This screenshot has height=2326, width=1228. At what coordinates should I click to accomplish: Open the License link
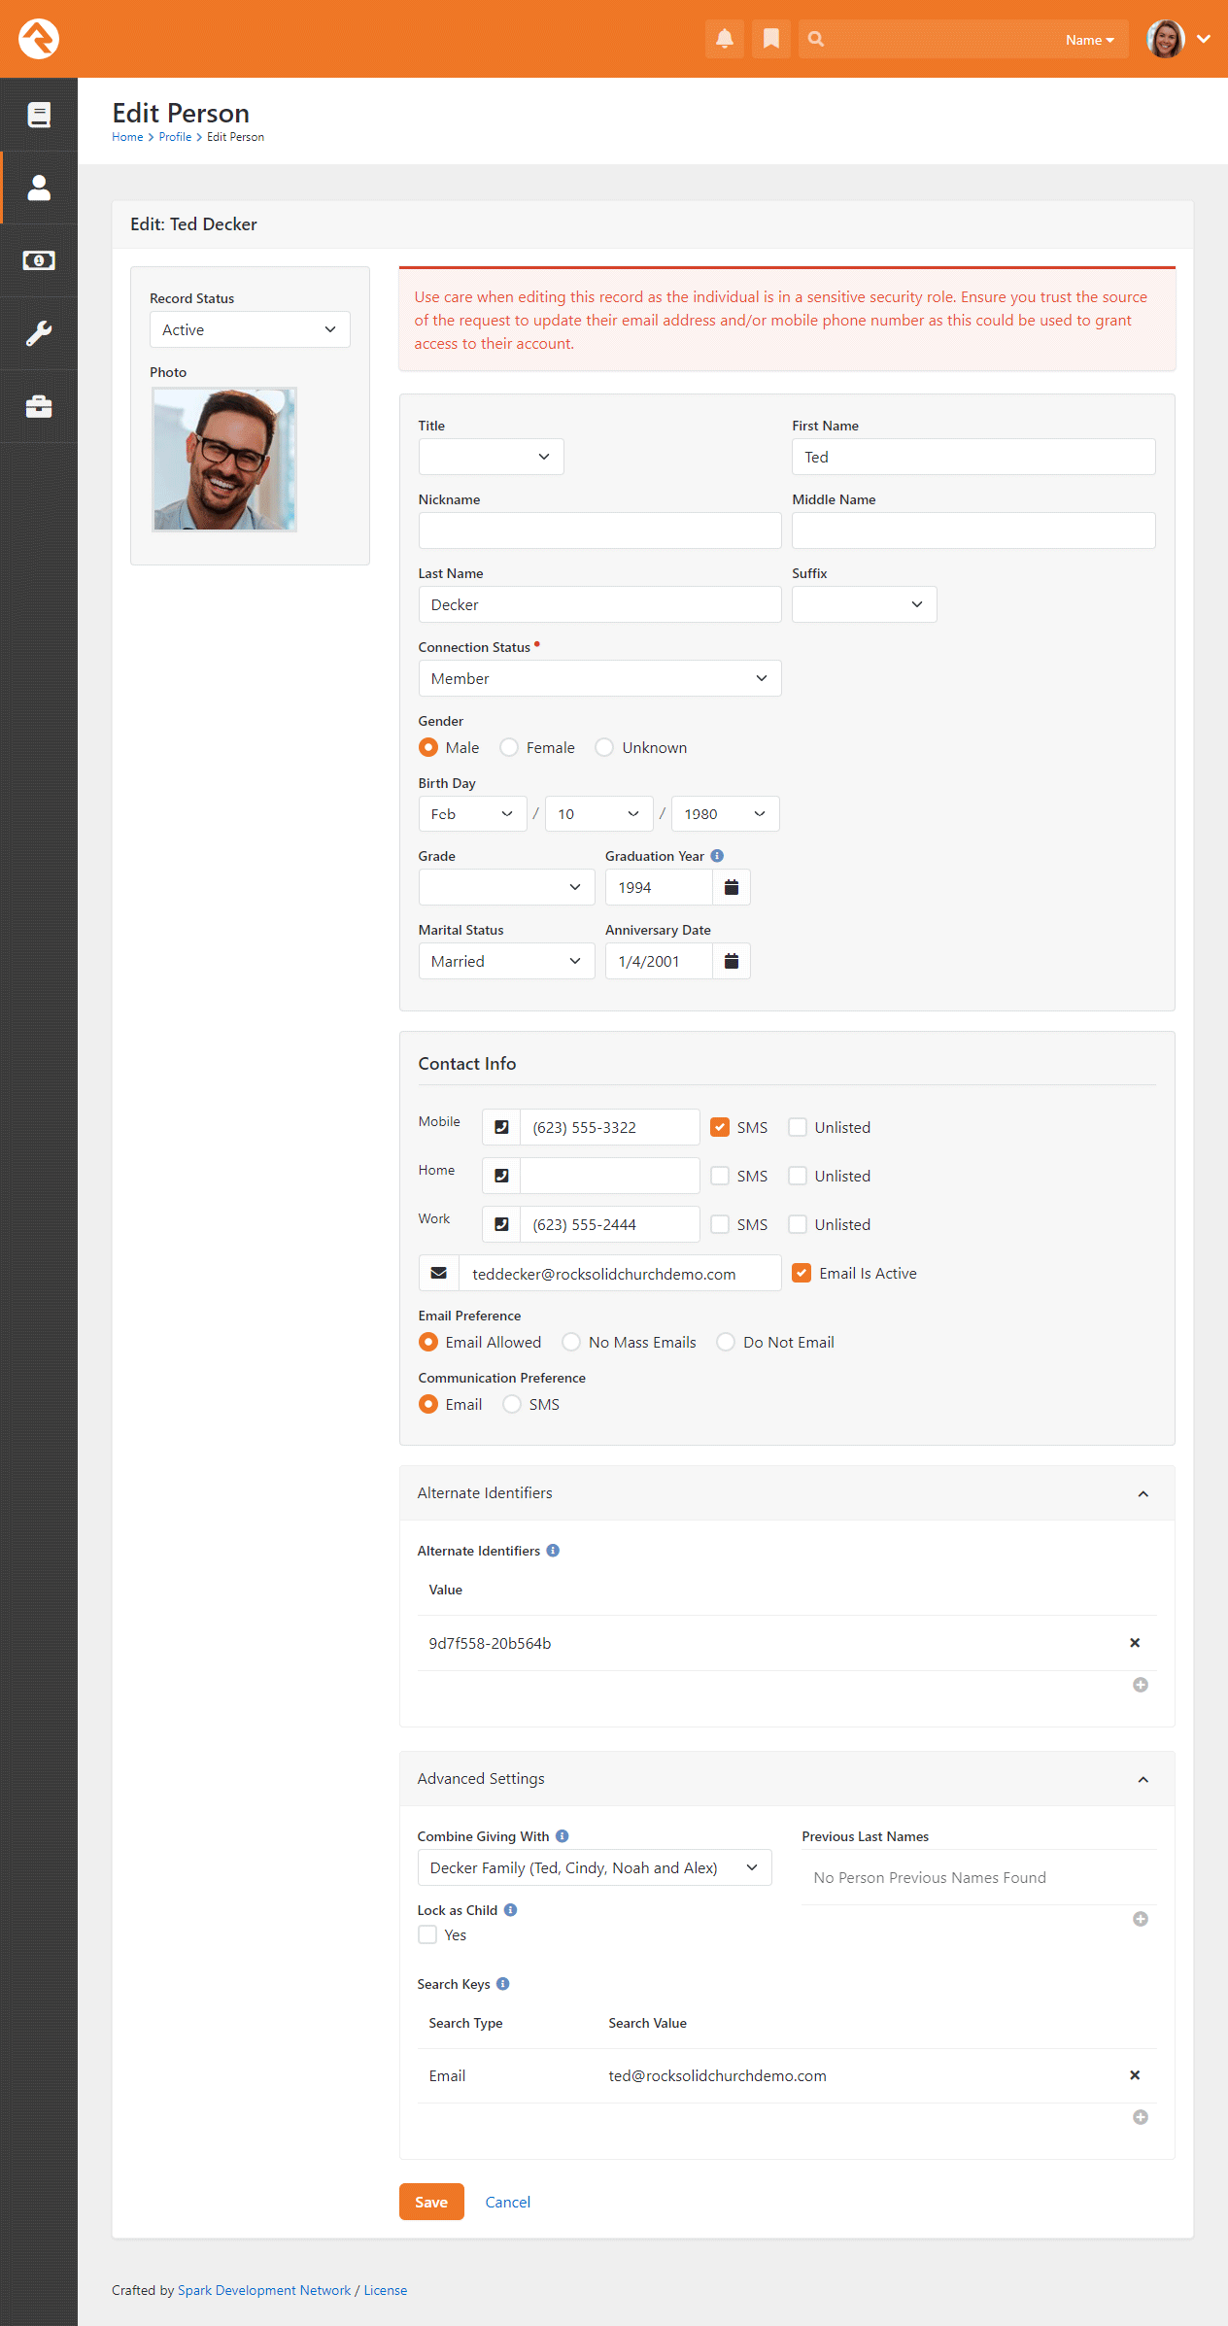pos(386,2290)
